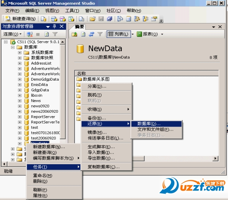
Task: Collapse the 数据库 folder node
Action: [x=13, y=47]
